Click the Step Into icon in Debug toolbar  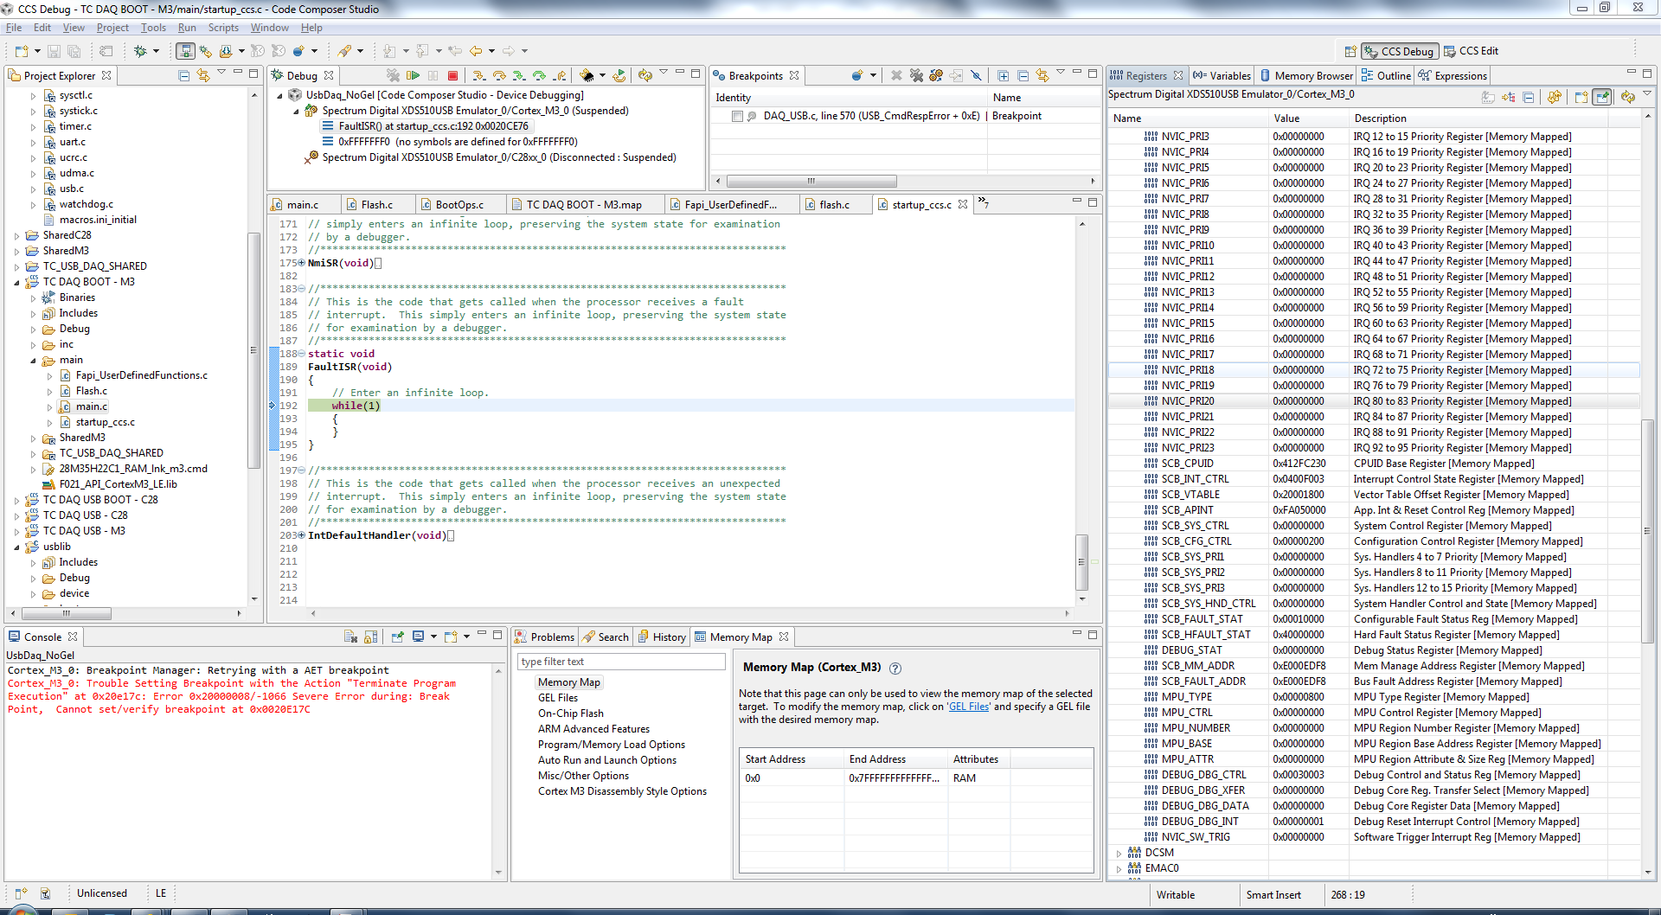[478, 76]
